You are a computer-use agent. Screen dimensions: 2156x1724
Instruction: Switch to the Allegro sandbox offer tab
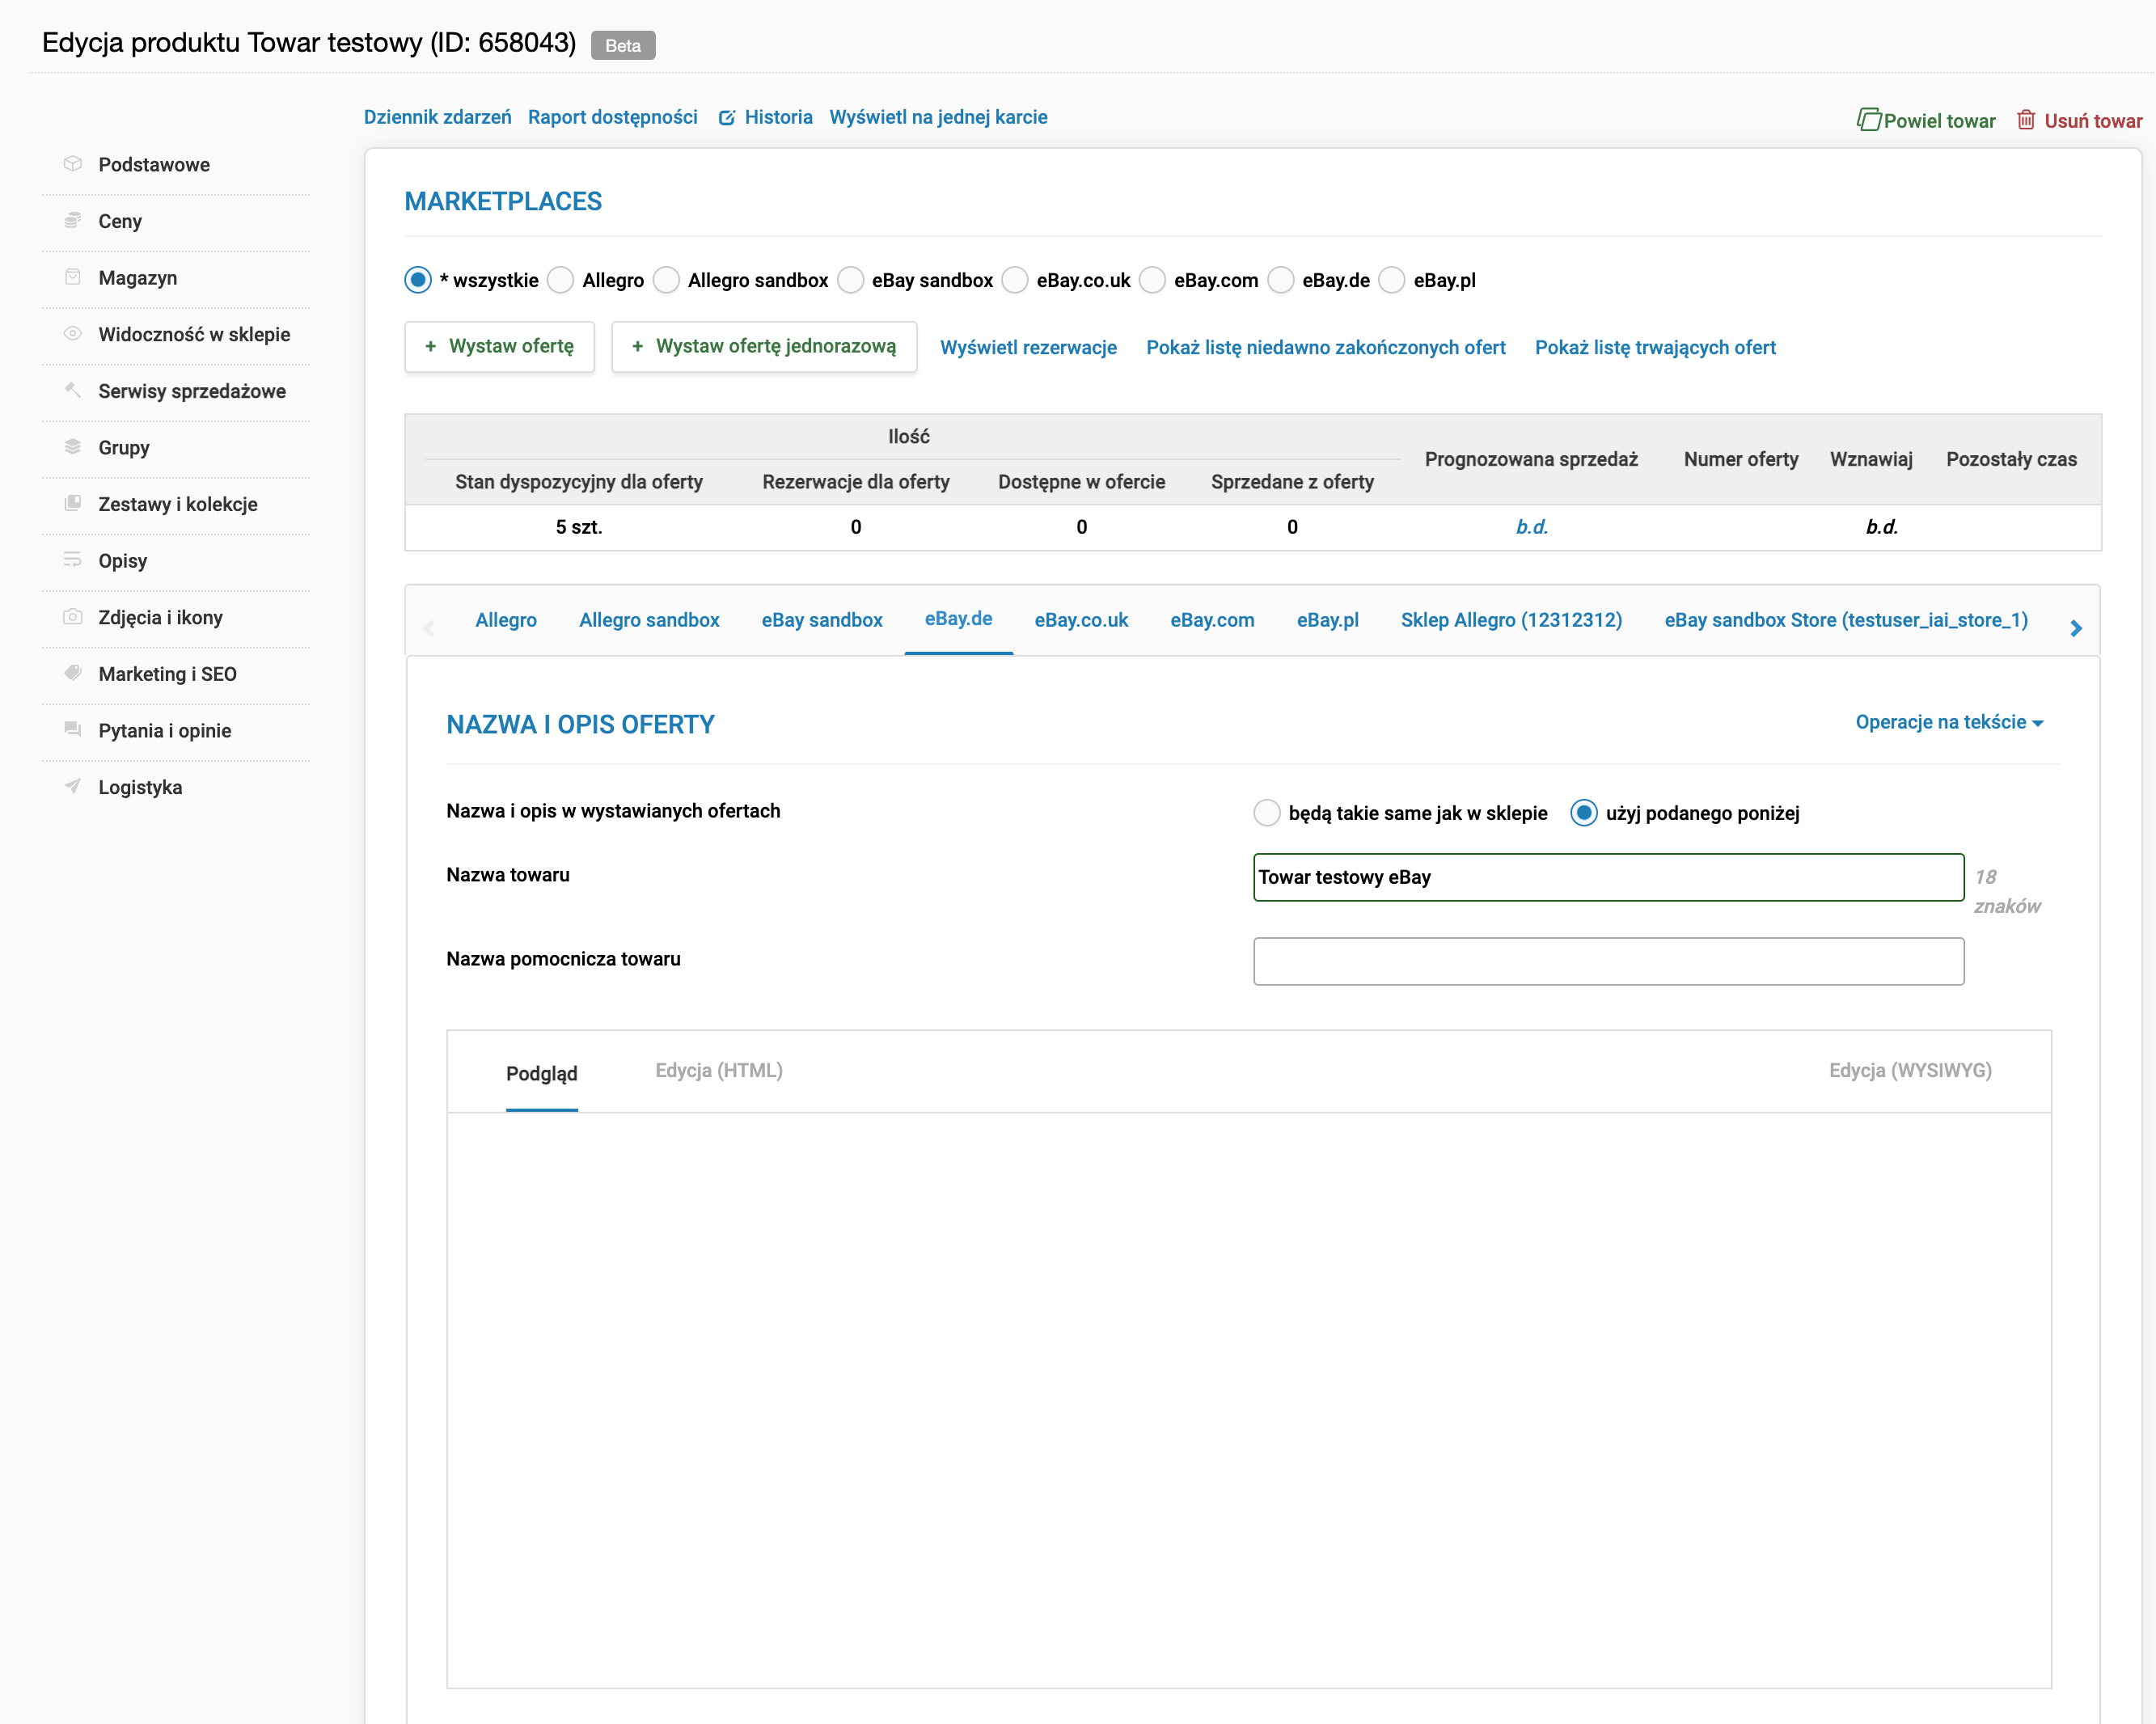click(x=649, y=620)
